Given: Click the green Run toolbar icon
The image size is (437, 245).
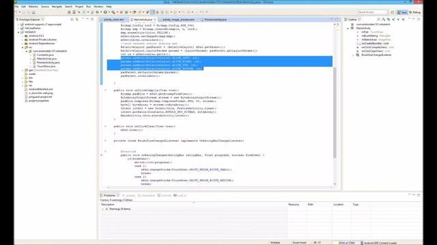Looking at the screenshot, I should (105, 12).
